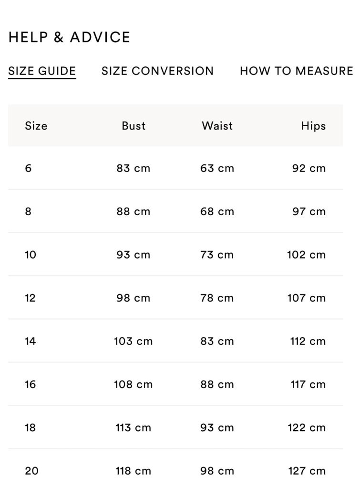Click the 117 cm hips measurement
This screenshot has height=478, width=360.
[x=308, y=384]
